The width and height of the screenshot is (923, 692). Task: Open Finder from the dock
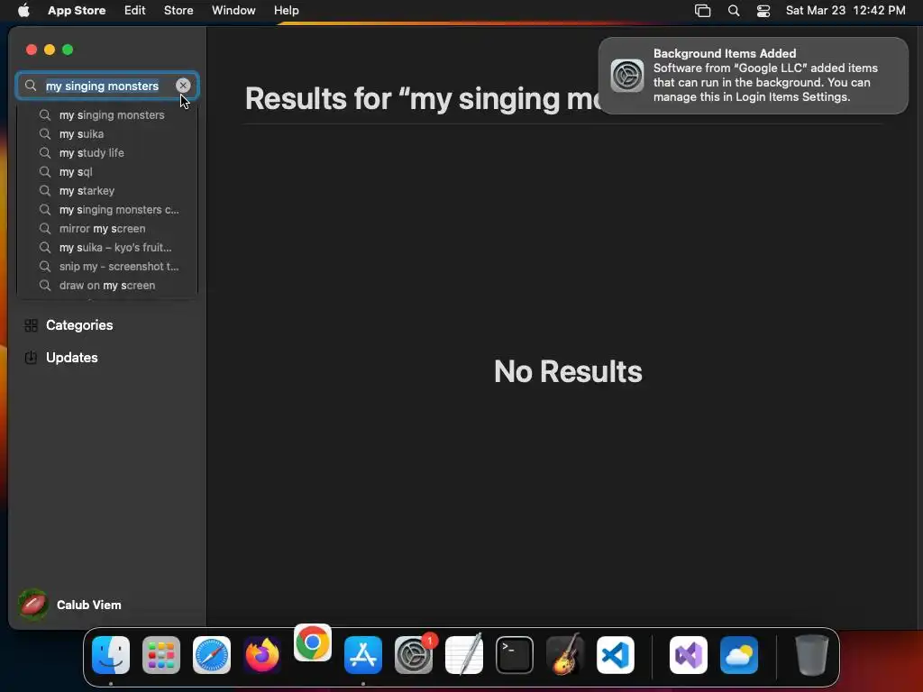111,655
